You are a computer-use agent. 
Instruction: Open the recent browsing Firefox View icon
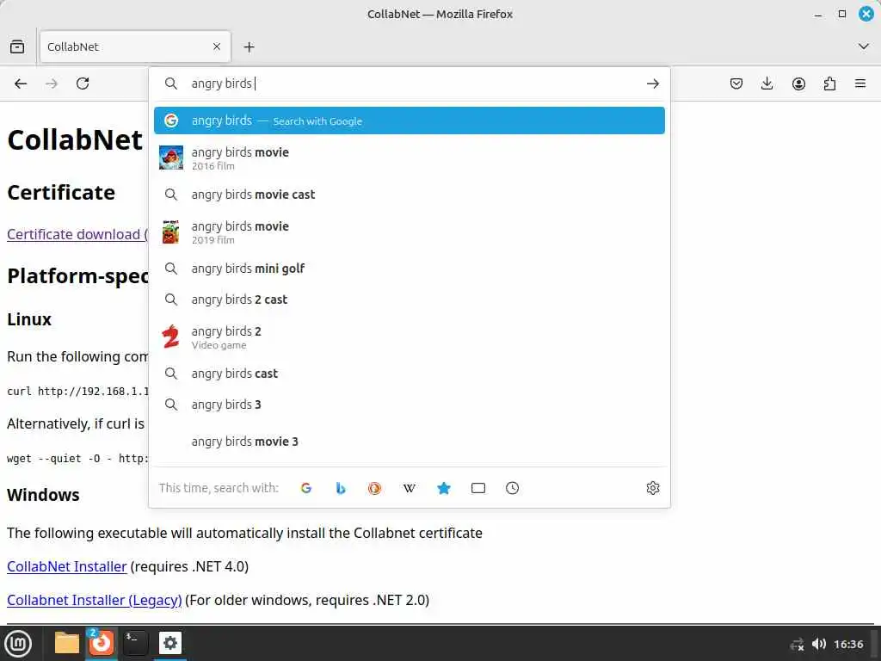[x=17, y=46]
